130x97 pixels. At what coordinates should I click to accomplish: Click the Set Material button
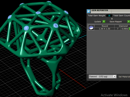pyautogui.click(x=124, y=77)
